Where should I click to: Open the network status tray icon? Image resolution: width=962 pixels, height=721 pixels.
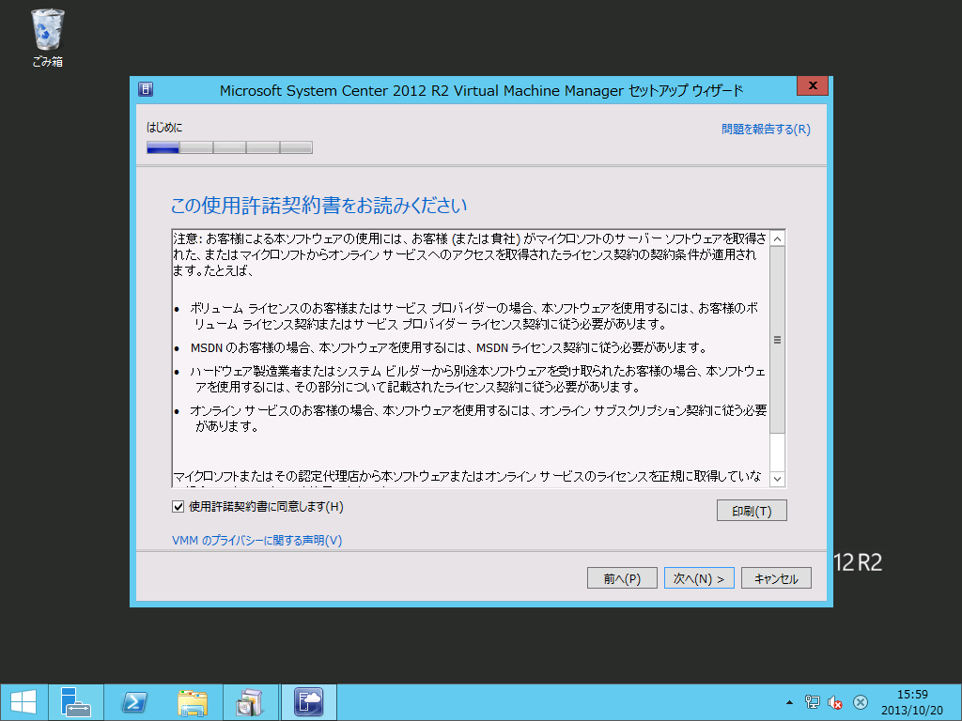coord(813,702)
